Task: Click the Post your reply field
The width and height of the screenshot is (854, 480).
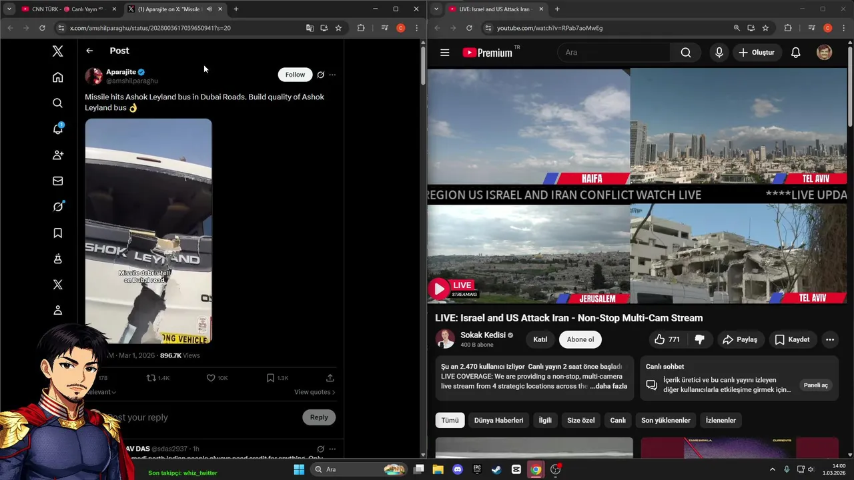Action: 200,417
